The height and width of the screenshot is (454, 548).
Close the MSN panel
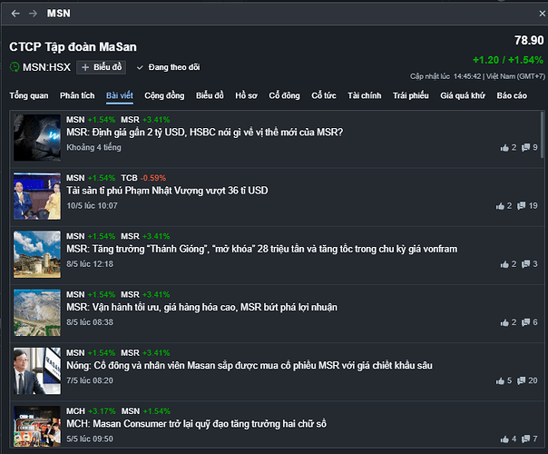click(x=542, y=14)
